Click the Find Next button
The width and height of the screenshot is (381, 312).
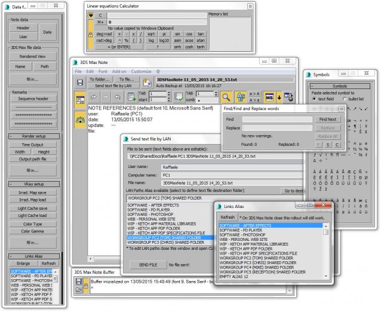pos(327,119)
